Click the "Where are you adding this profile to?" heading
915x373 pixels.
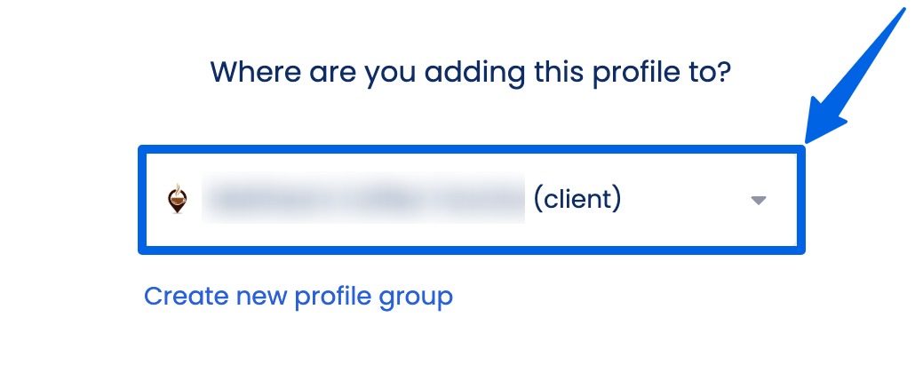click(470, 70)
